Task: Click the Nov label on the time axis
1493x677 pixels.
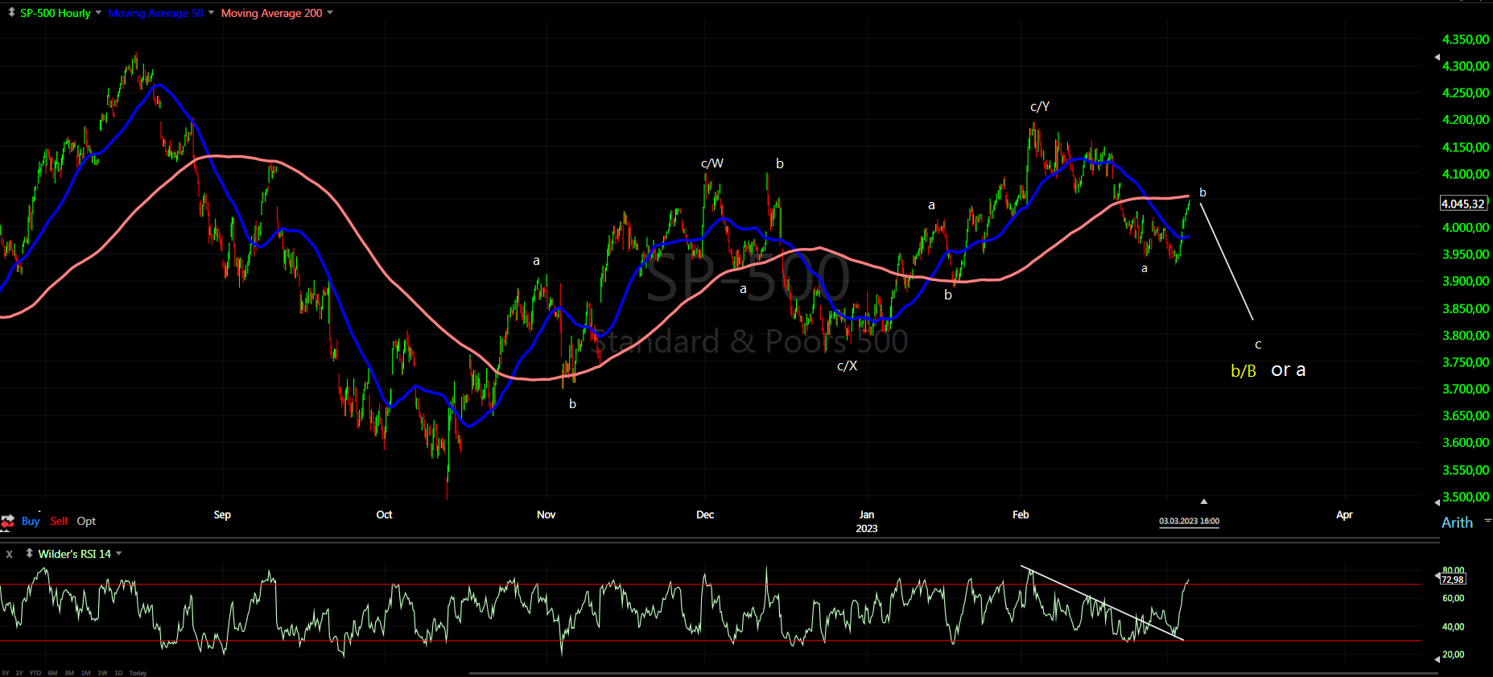Action: click(x=546, y=514)
